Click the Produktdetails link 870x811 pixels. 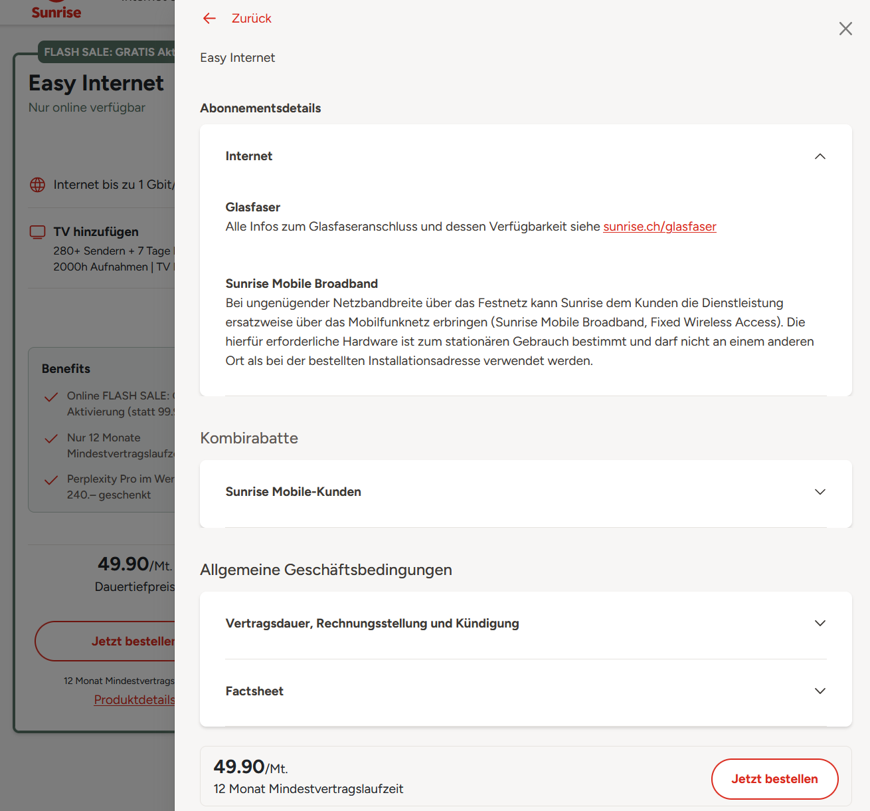pyautogui.click(x=134, y=699)
